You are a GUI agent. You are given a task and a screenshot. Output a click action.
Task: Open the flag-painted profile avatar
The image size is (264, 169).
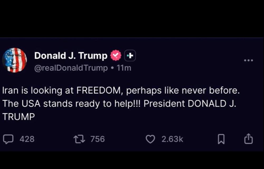(x=15, y=60)
